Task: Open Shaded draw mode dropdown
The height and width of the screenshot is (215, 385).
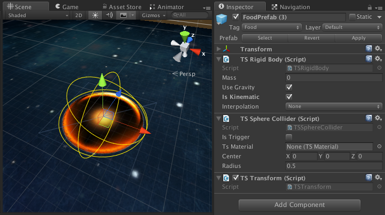Action: pyautogui.click(x=38, y=16)
